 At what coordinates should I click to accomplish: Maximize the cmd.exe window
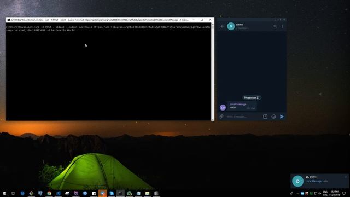pyautogui.click(x=202, y=20)
